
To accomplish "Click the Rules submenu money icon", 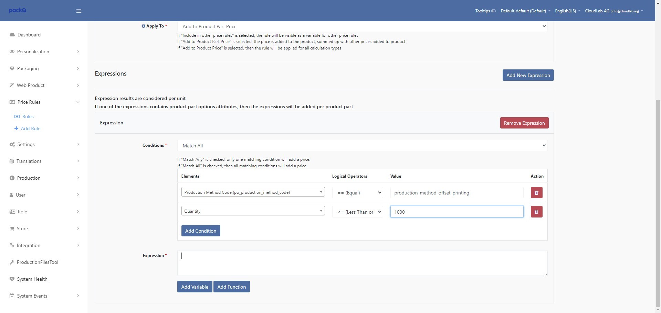I will click(x=17, y=116).
